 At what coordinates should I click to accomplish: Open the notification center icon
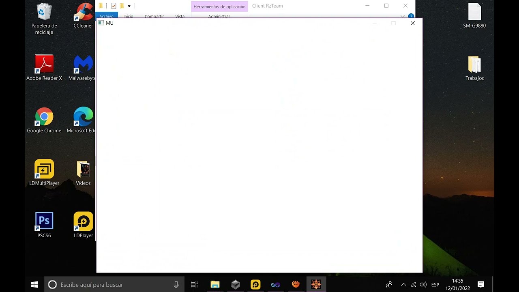pyautogui.click(x=481, y=285)
